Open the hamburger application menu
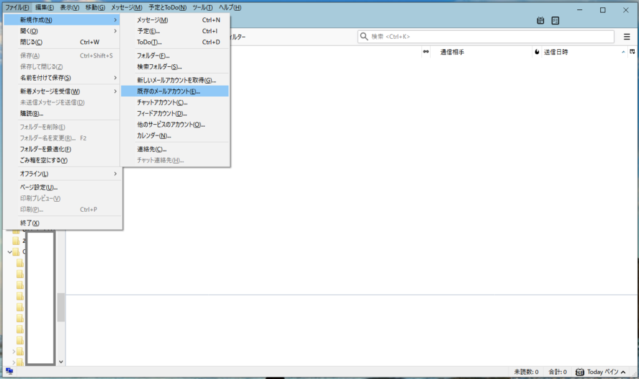Screen dimensions: 639x379 coord(627,37)
